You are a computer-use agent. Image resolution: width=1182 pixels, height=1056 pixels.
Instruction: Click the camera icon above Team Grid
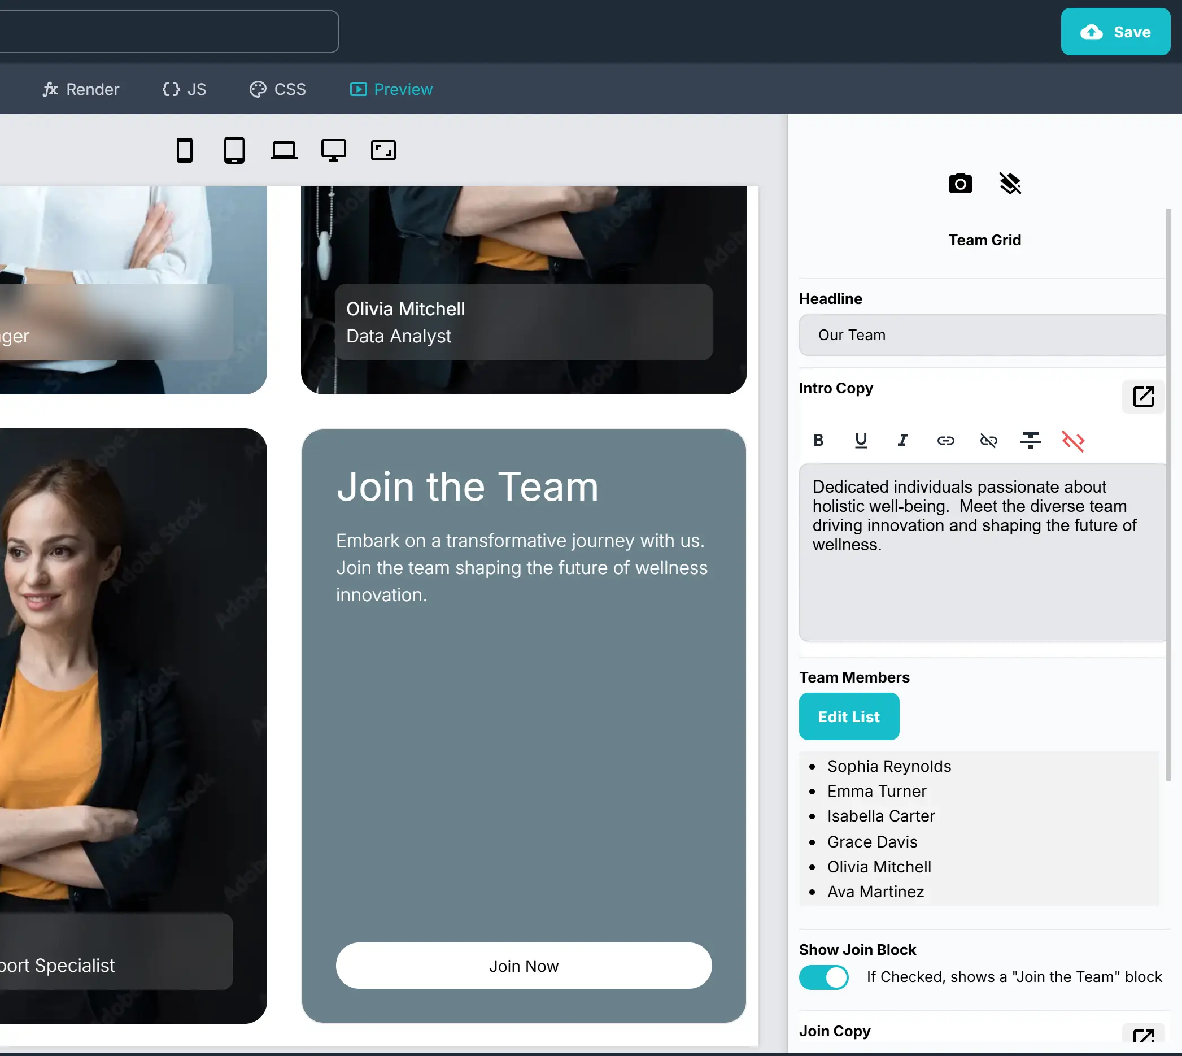(x=960, y=184)
